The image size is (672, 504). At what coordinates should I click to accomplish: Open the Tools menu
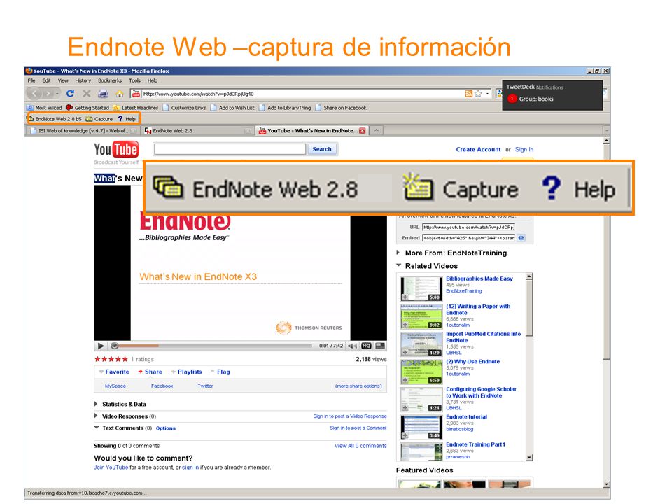(134, 80)
